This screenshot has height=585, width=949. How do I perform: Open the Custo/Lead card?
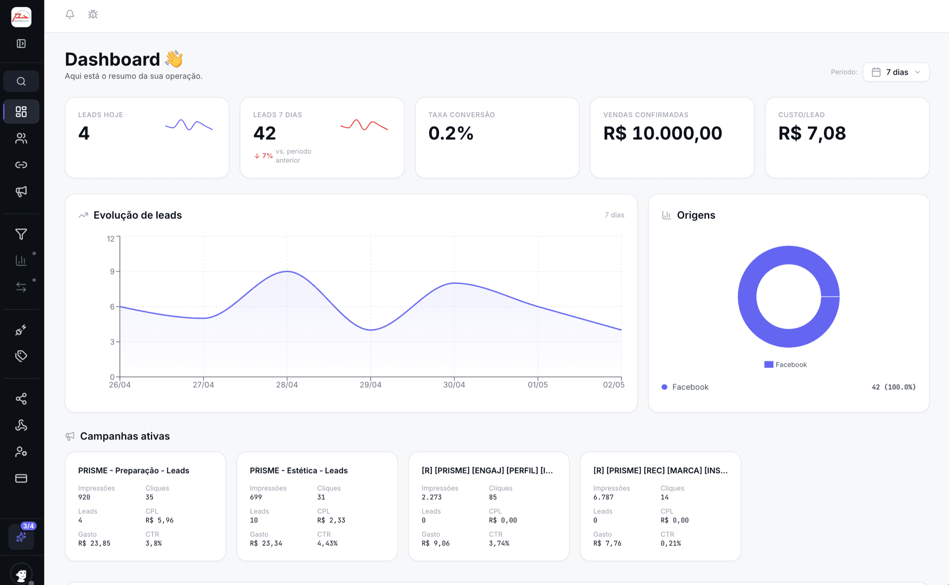pos(847,138)
